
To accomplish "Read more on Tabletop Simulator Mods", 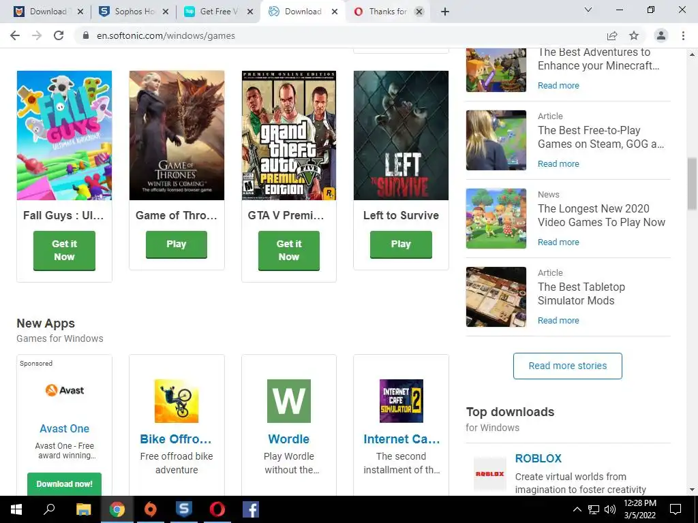I will (x=558, y=320).
